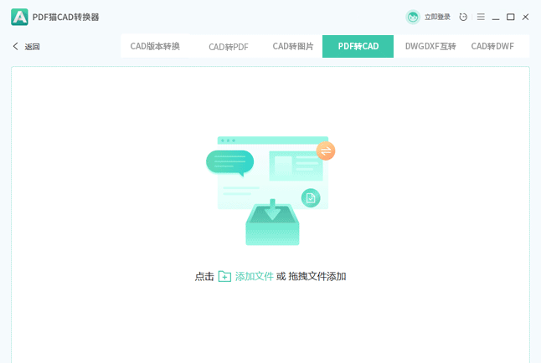Click the 添加文件 link
This screenshot has width=541, height=363.
tap(255, 276)
